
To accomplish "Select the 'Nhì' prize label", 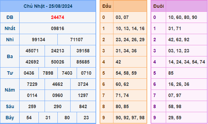I will coord(10,40).
